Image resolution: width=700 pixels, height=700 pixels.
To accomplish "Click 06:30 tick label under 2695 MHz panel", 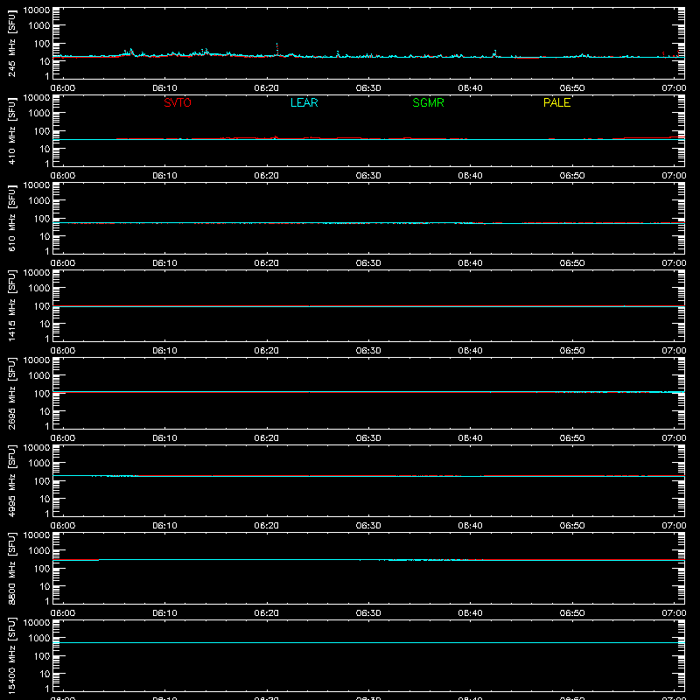I will [x=368, y=438].
